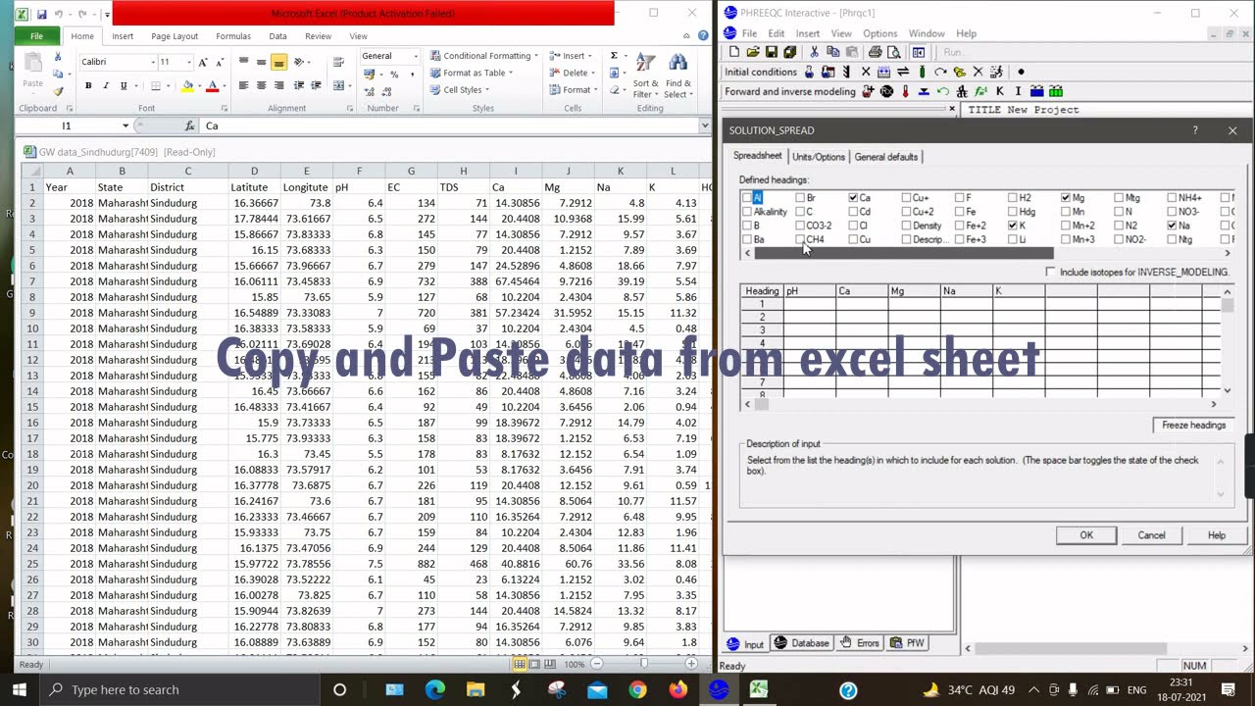
Task: Open the General number format dropdown
Action: [x=416, y=56]
